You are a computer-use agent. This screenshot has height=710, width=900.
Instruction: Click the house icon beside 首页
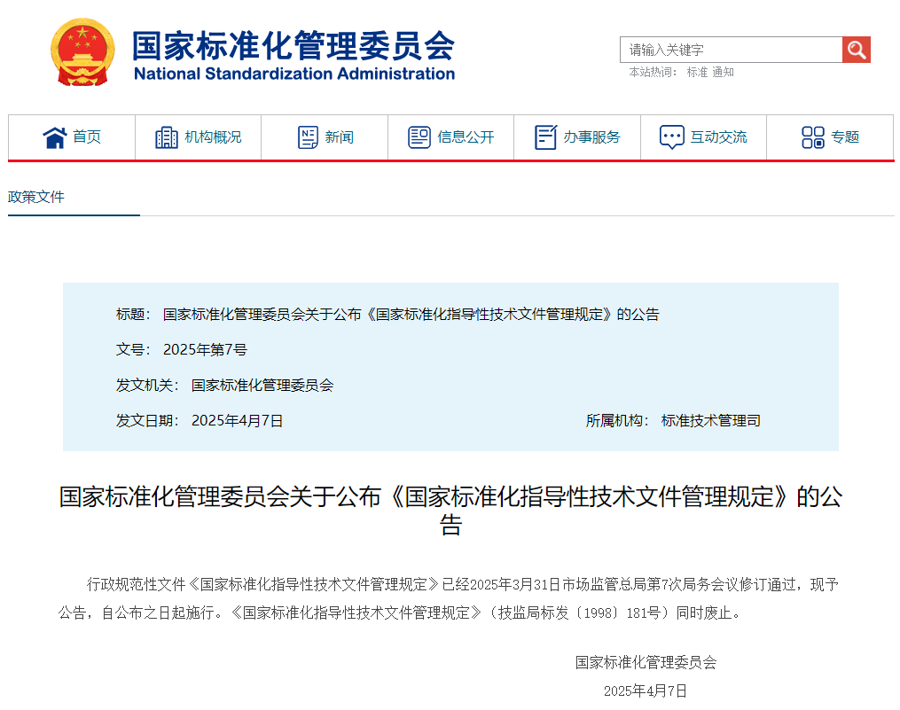pos(55,137)
